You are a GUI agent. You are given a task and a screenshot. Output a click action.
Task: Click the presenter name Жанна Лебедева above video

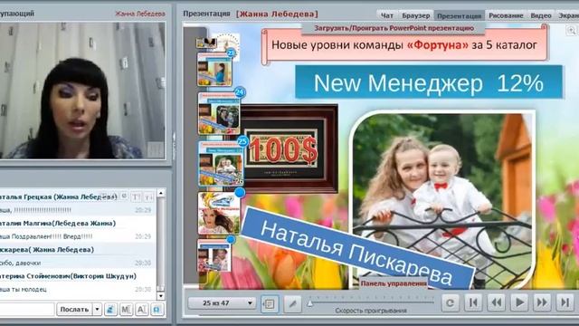140,14
